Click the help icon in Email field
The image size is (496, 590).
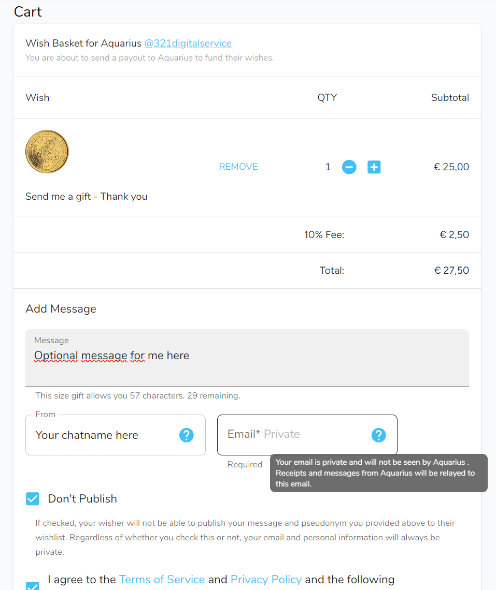coord(378,435)
